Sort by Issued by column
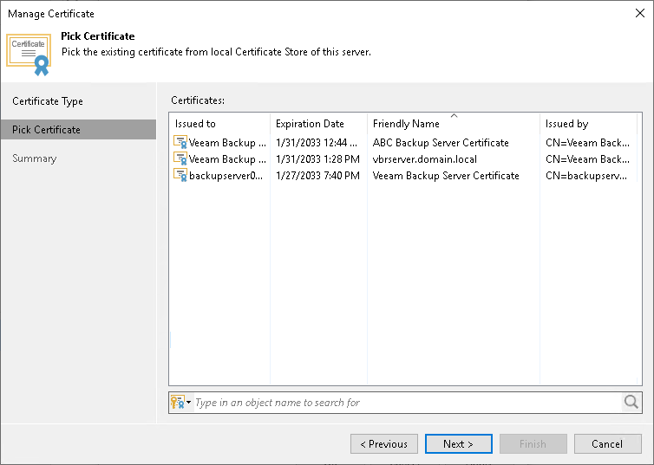Viewport: 654px width, 465px height. click(589, 124)
